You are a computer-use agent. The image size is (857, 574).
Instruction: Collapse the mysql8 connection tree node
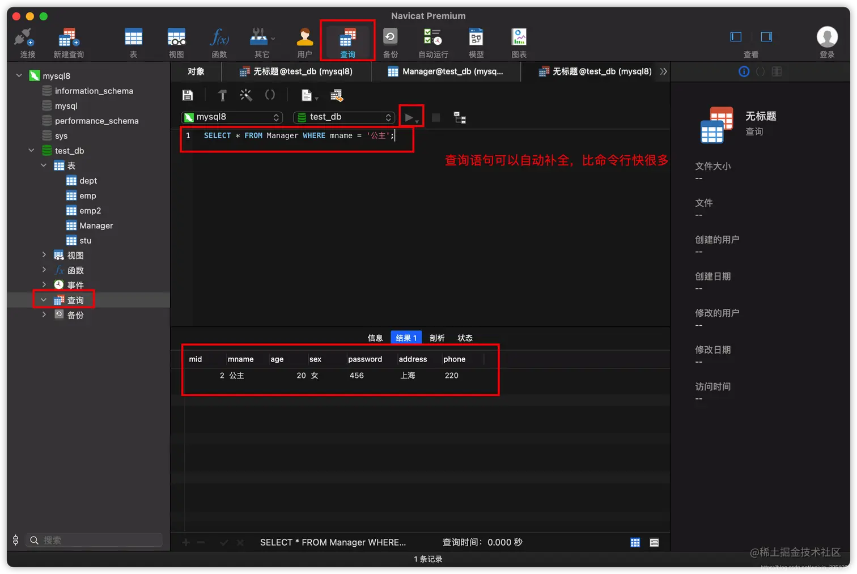click(x=19, y=75)
